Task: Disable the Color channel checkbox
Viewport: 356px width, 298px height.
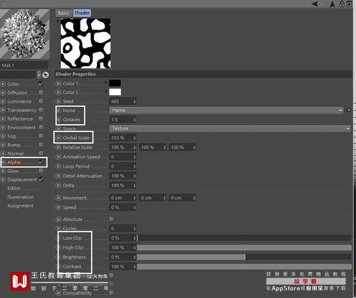Action: 41,84
